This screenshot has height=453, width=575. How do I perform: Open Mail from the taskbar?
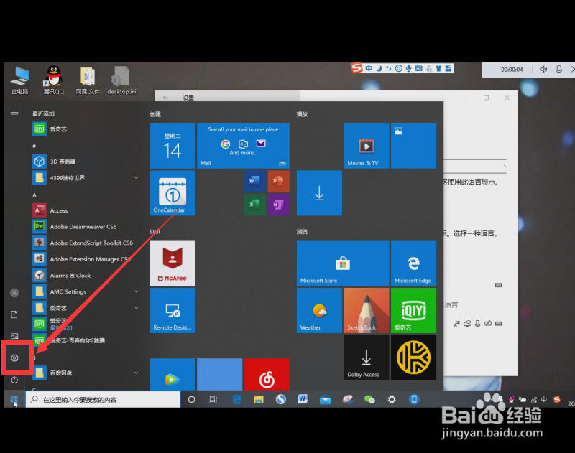326,400
